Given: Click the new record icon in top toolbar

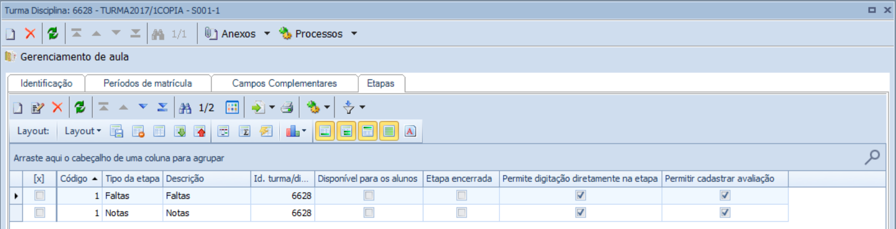Looking at the screenshot, I should [10, 34].
